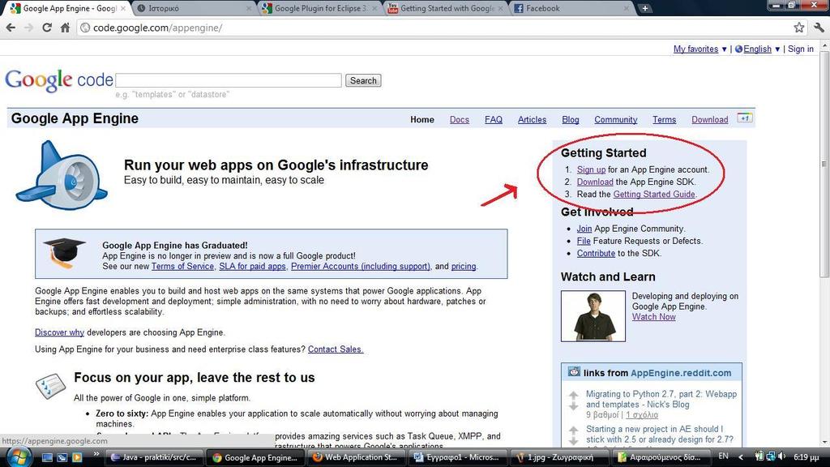Switch to the Facebook tab

pyautogui.click(x=571, y=8)
